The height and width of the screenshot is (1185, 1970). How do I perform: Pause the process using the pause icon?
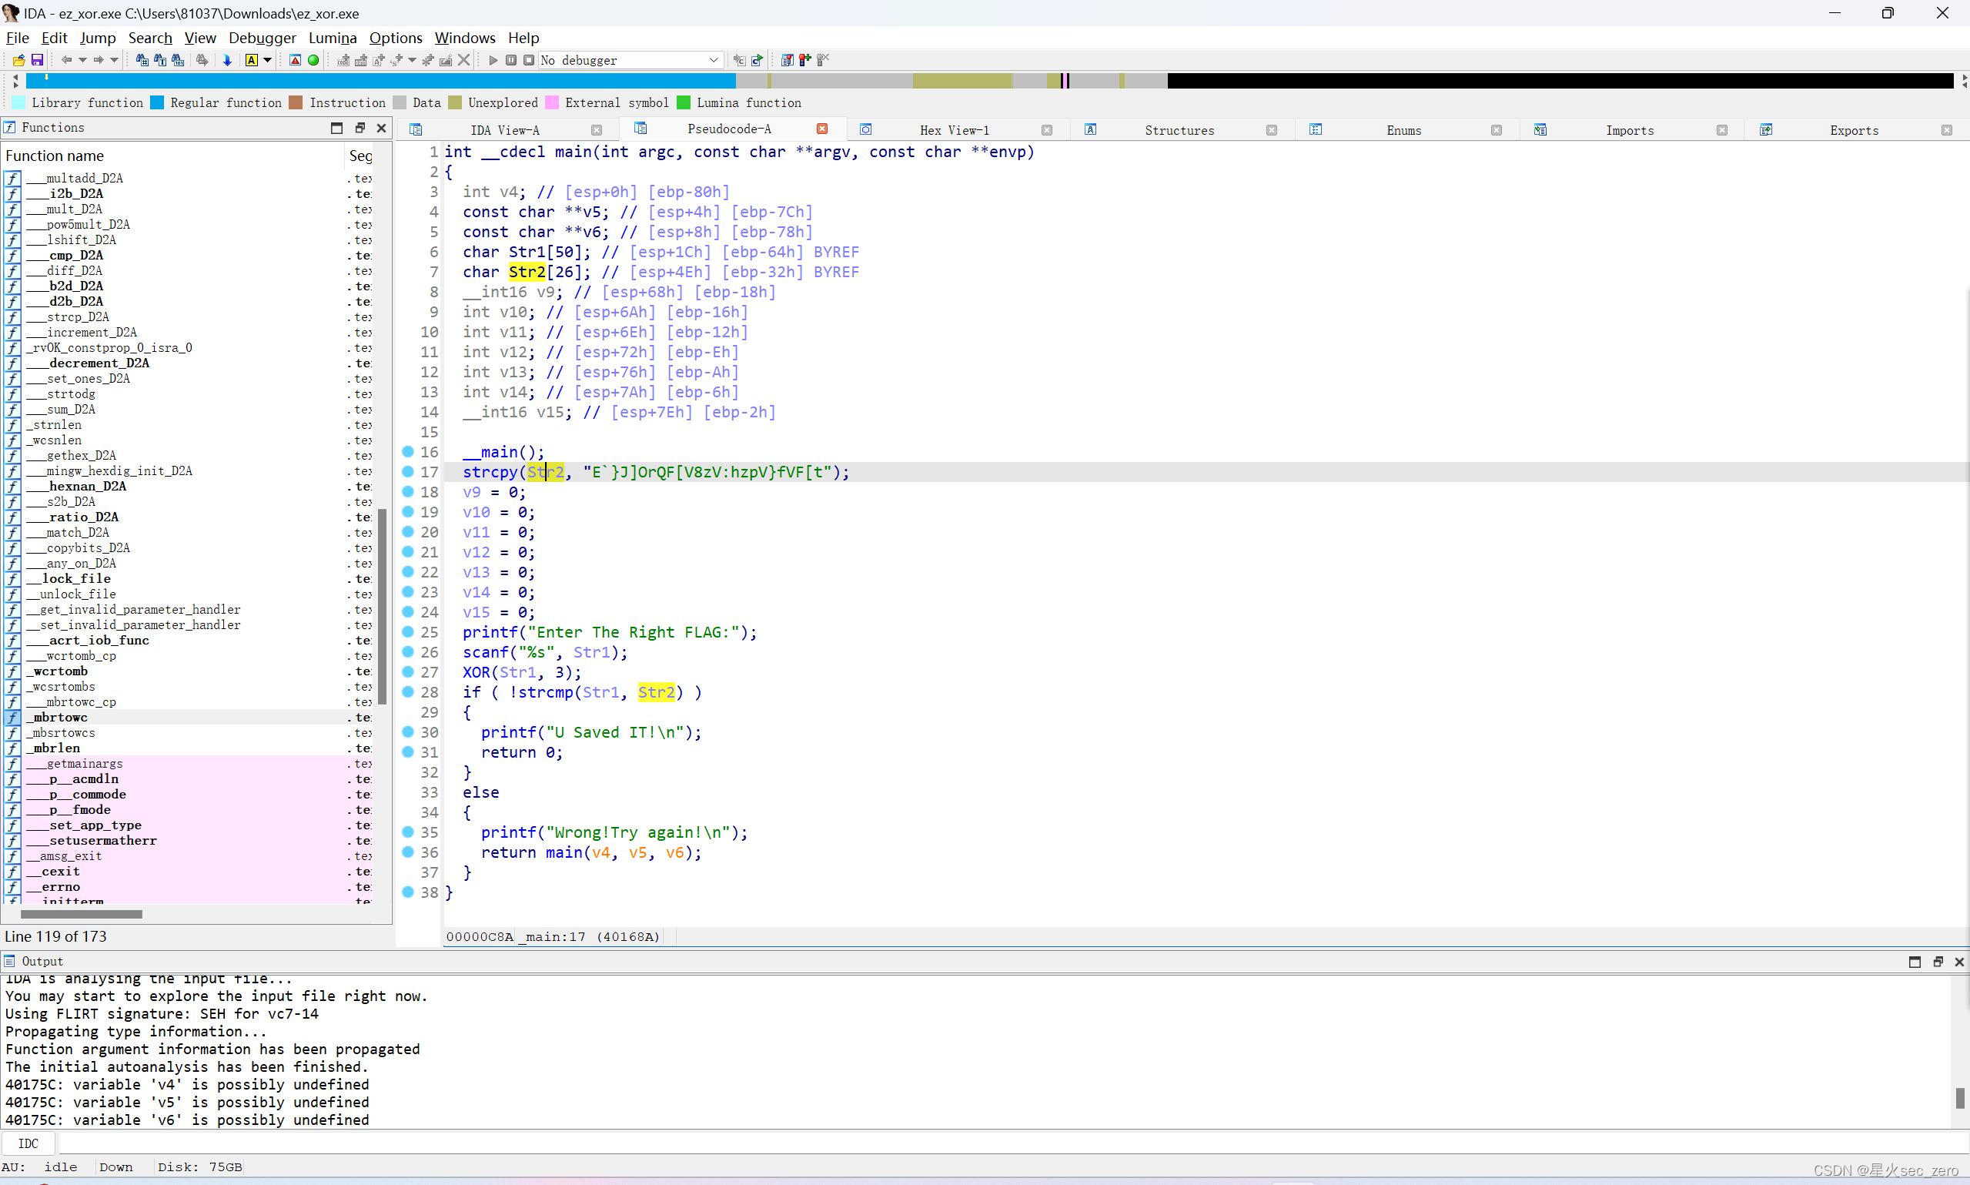510,60
